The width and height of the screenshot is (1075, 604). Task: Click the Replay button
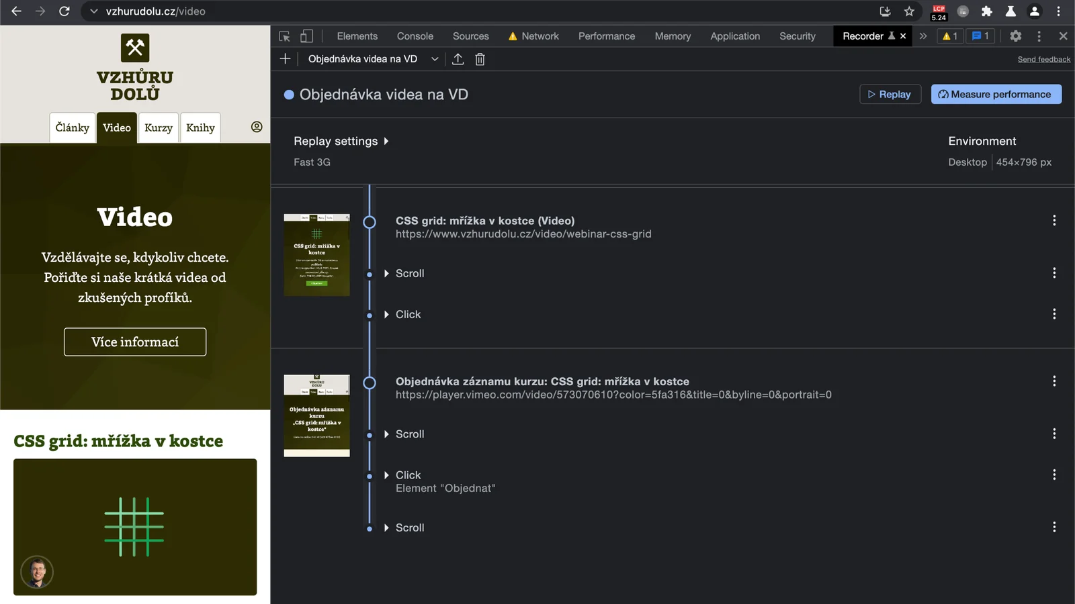(x=890, y=94)
